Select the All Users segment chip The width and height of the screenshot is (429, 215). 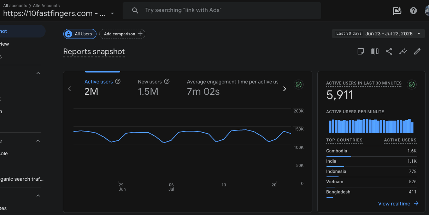point(80,34)
